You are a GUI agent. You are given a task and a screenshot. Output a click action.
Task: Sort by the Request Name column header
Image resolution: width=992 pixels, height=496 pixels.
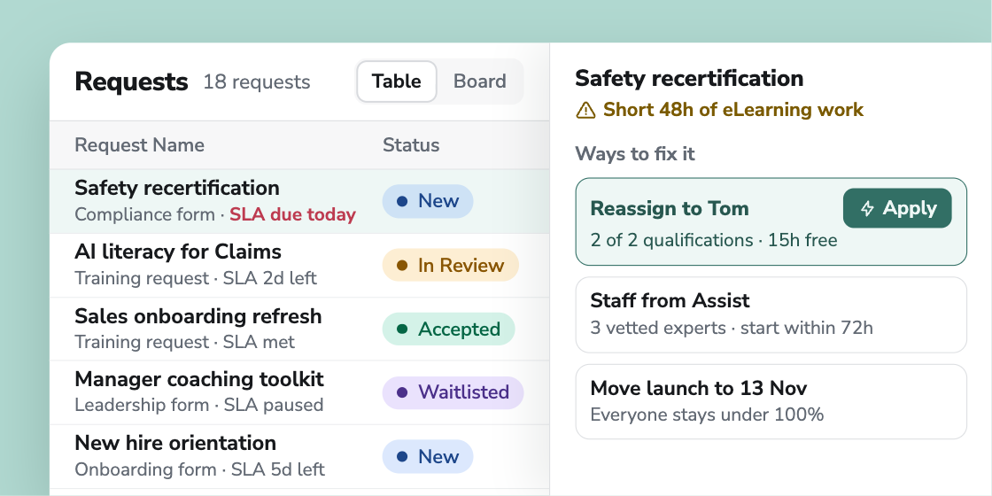pyautogui.click(x=139, y=145)
